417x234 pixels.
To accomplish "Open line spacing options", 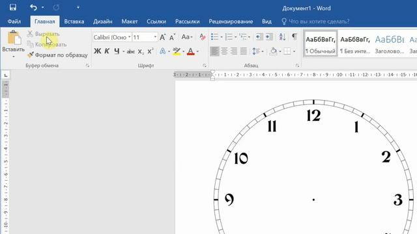I will coord(257,51).
